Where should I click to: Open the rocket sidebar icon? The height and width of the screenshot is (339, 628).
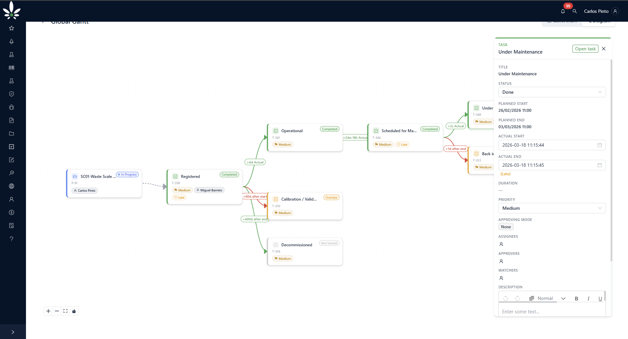click(12, 41)
